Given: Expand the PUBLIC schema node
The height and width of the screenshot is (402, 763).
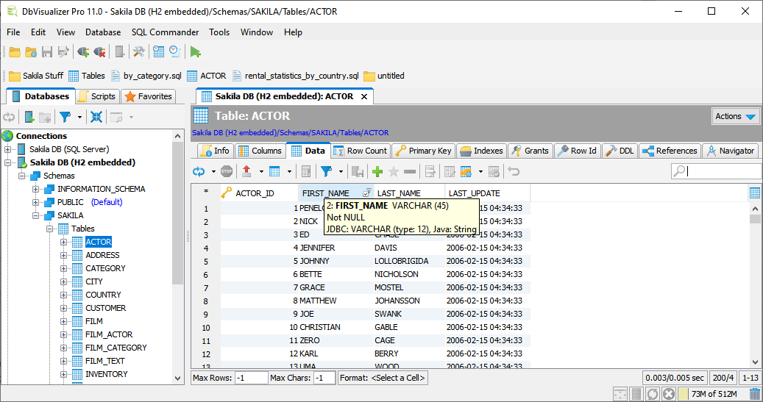Looking at the screenshot, I should point(35,202).
